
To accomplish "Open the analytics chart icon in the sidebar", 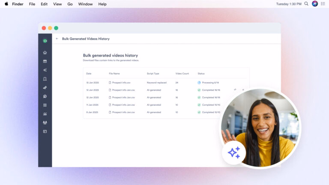I will 45,114.
